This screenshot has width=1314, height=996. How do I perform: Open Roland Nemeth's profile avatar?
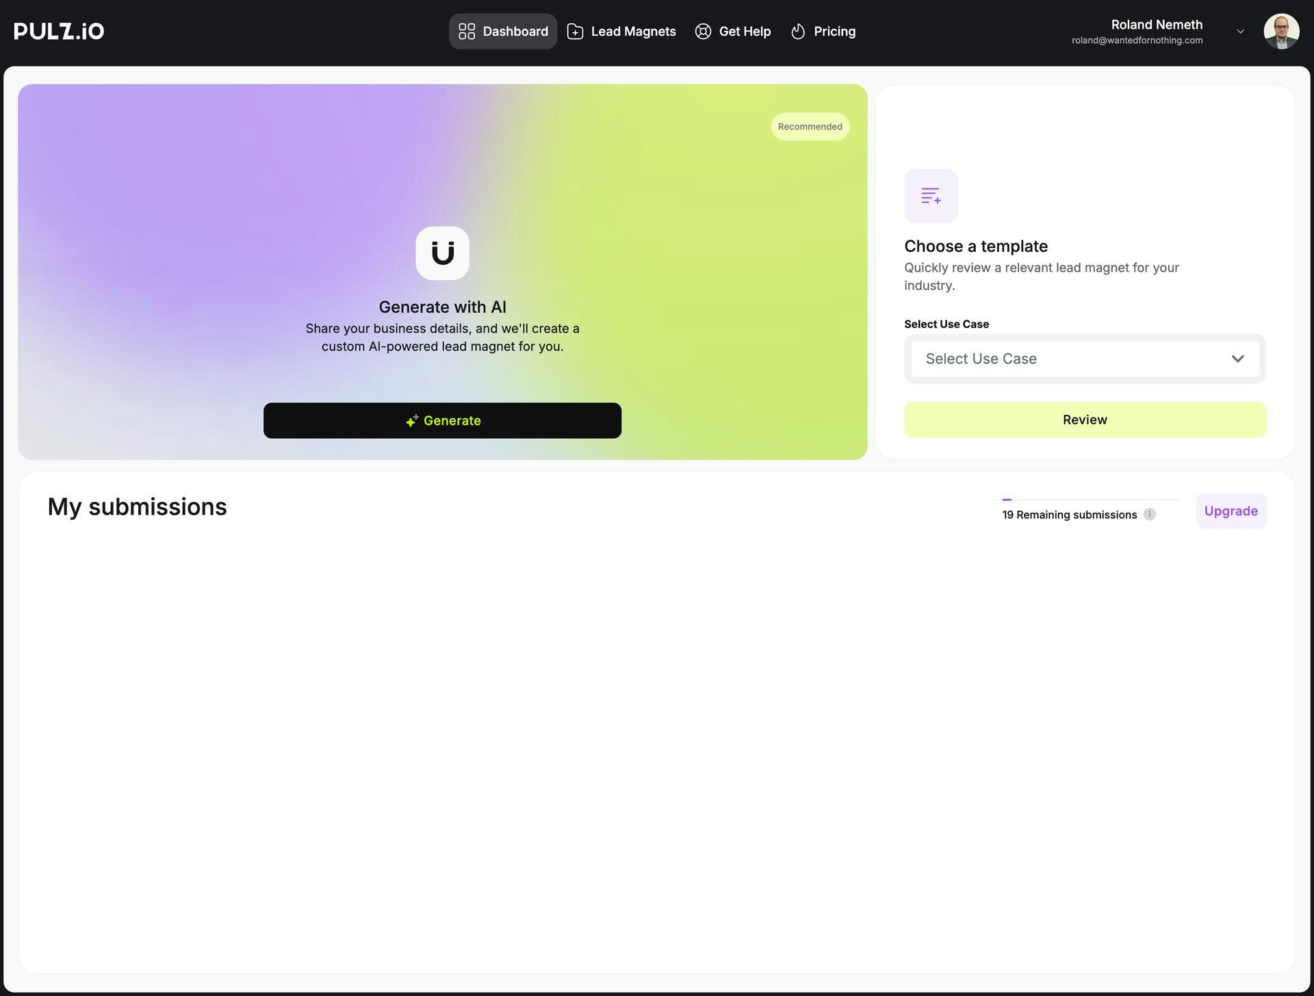(1280, 31)
